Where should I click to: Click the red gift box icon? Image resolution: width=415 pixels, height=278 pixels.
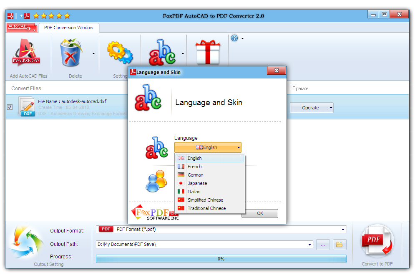point(208,53)
